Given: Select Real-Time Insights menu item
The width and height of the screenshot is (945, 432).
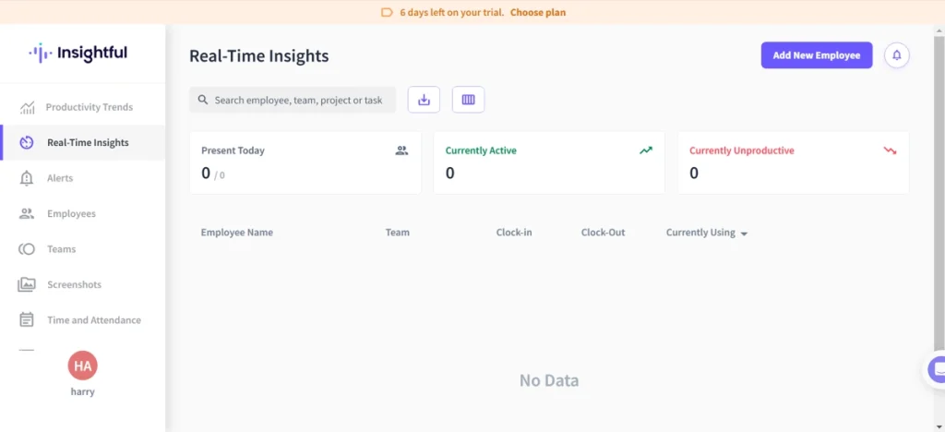Looking at the screenshot, I should 82,143.
